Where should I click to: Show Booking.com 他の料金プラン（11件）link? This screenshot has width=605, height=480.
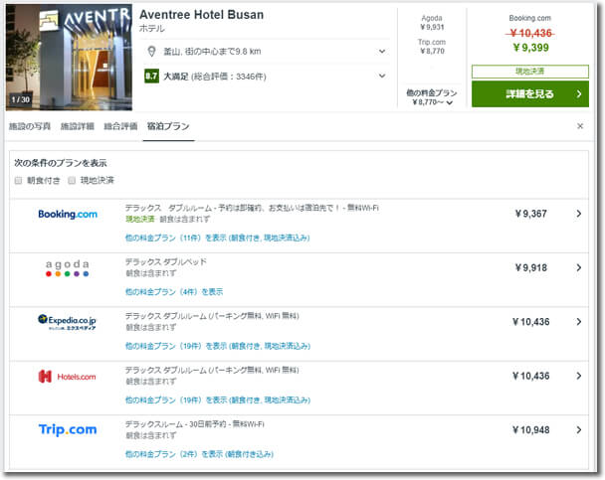pyautogui.click(x=217, y=238)
